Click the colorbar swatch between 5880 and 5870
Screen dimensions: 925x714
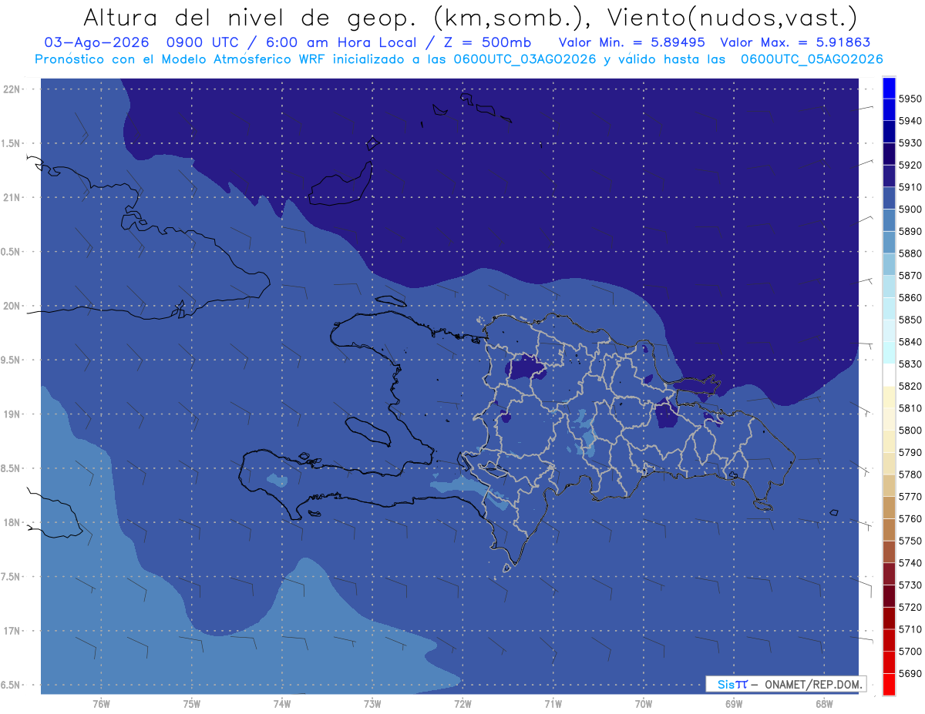(889, 265)
